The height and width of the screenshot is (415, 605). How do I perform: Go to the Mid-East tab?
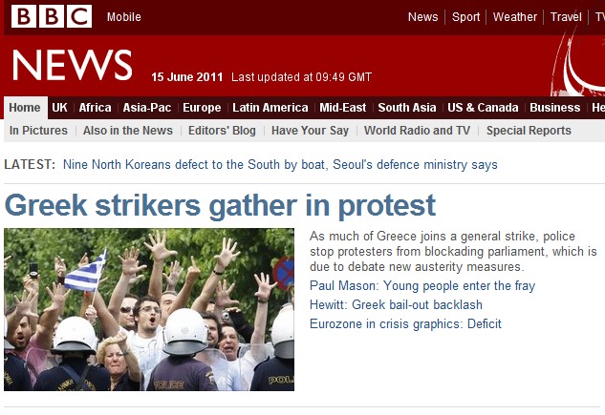(x=342, y=108)
